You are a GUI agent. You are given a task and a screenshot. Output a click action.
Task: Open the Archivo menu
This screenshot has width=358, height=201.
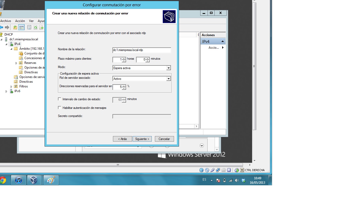pyautogui.click(x=6, y=21)
